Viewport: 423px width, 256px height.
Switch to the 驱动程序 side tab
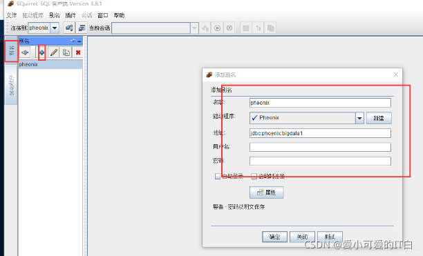pos(11,85)
